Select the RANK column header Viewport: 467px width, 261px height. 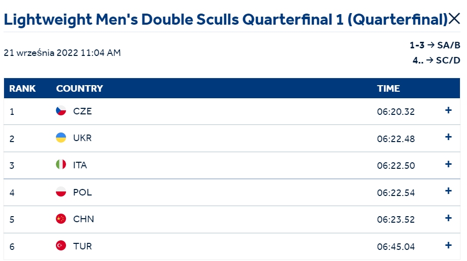click(x=22, y=89)
